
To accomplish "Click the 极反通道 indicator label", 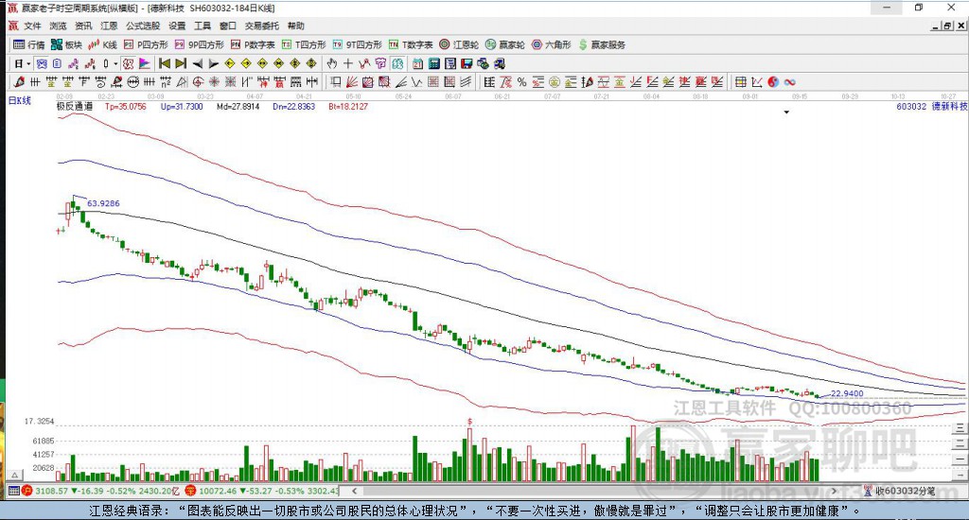I will pos(74,106).
